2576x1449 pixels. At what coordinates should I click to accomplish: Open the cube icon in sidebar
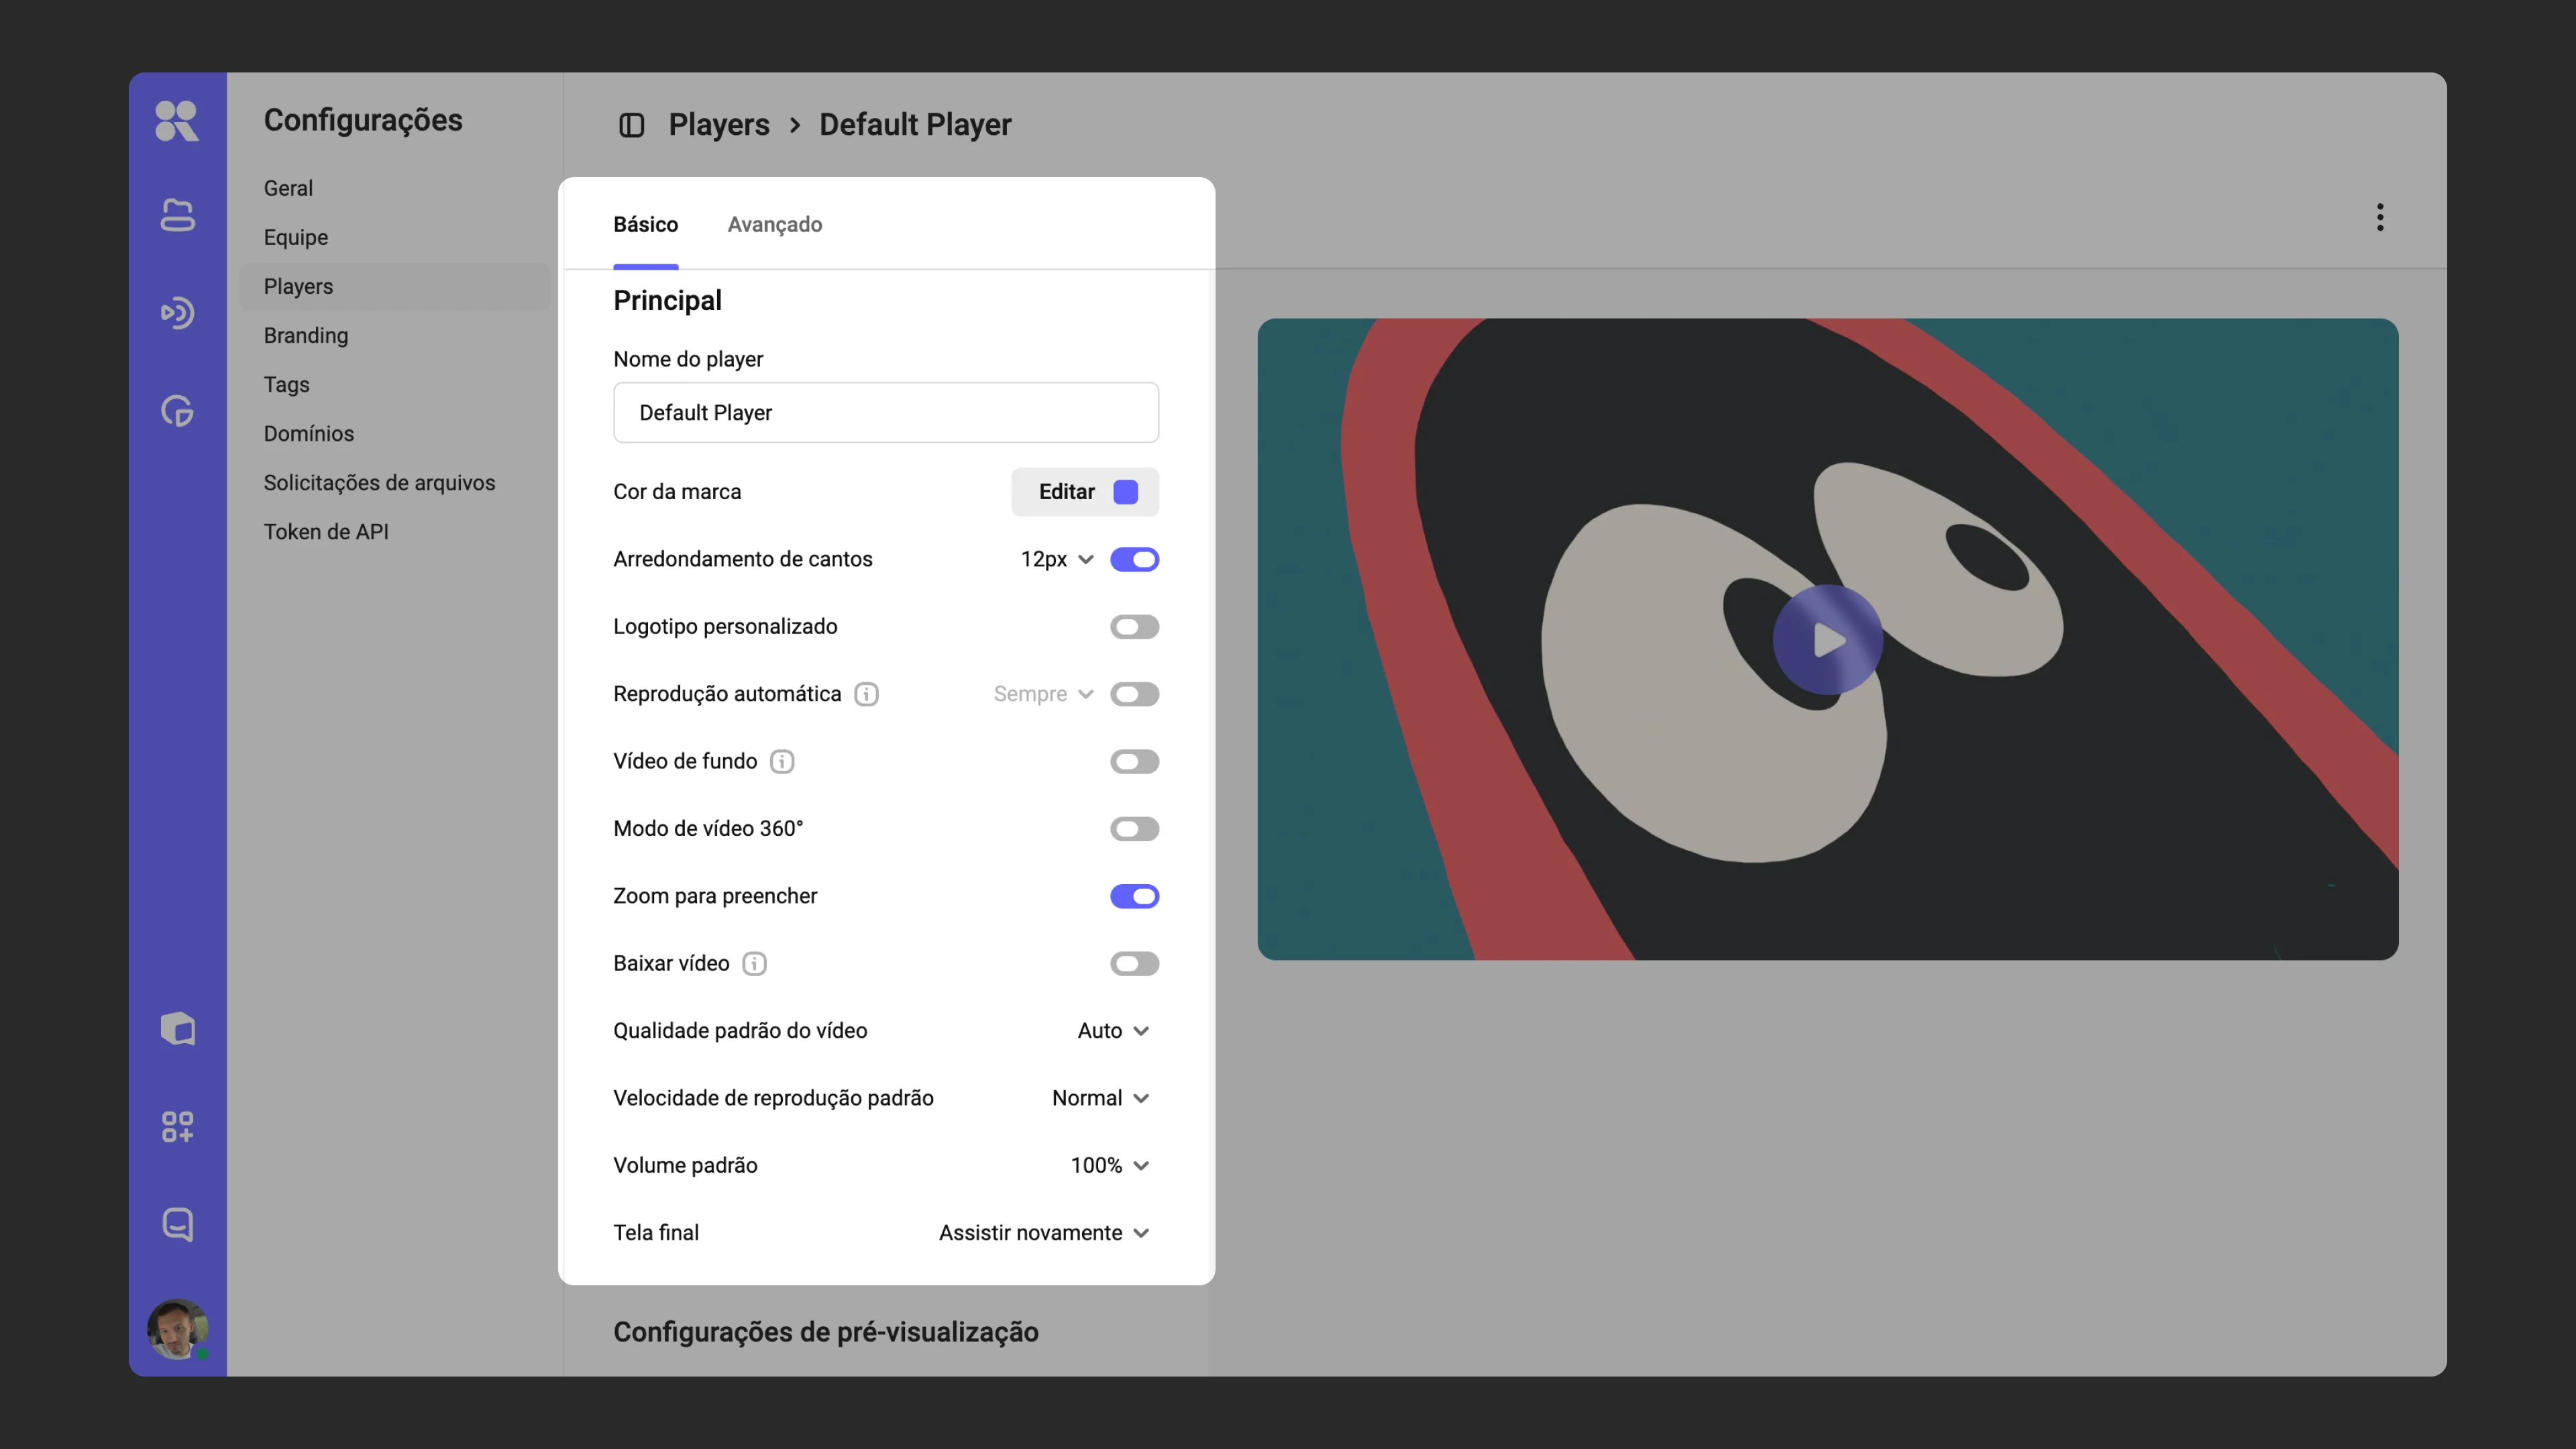click(x=177, y=1028)
